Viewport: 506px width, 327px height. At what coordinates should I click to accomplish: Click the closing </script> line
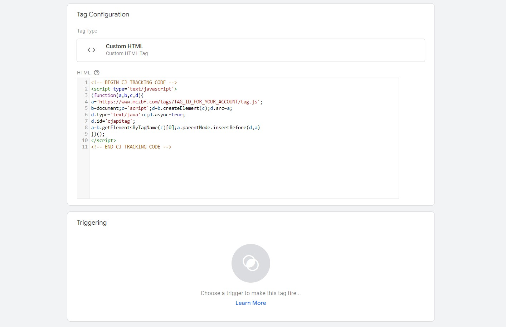(x=104, y=141)
